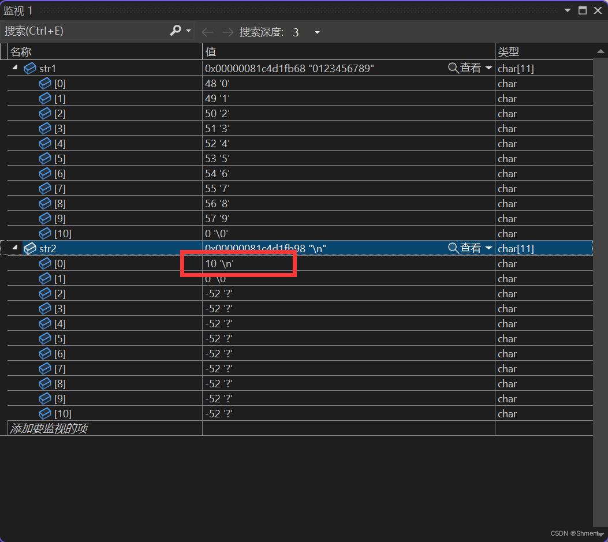Click the str1 variable cube icon

[x=30, y=69]
